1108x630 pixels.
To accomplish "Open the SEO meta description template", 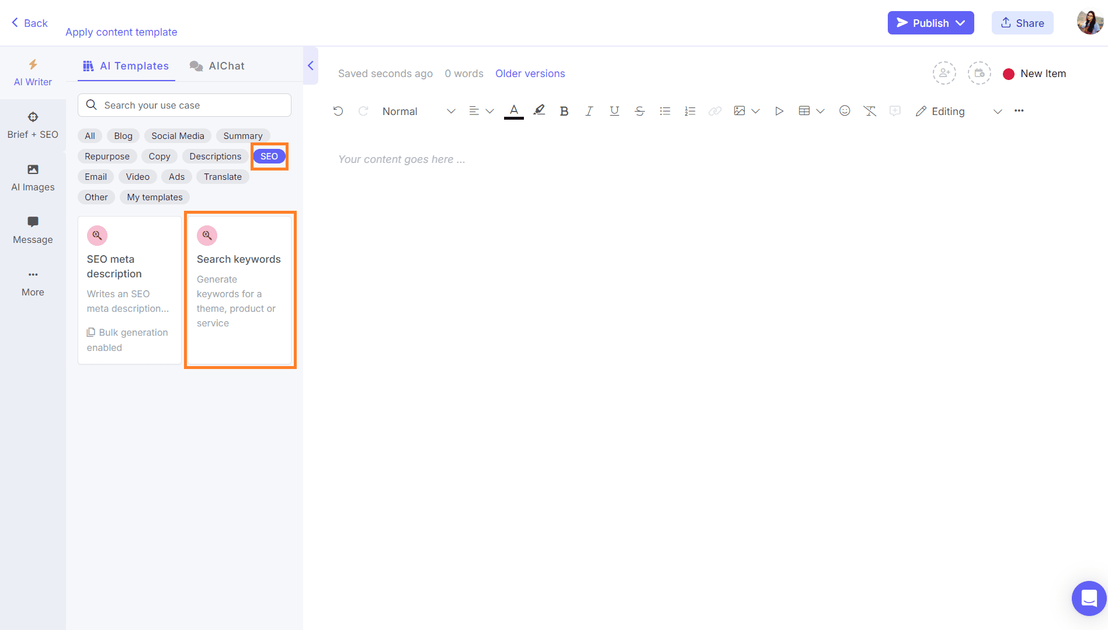I will tap(130, 290).
